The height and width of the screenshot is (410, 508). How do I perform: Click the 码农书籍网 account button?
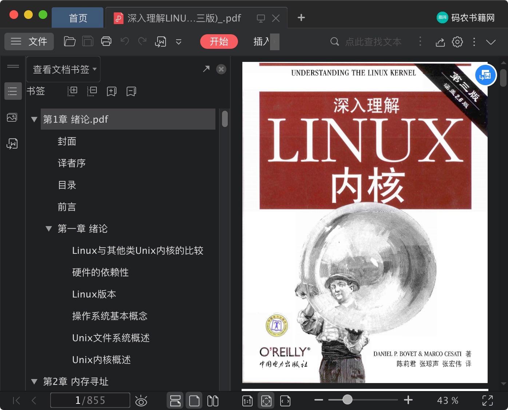pyautogui.click(x=465, y=17)
